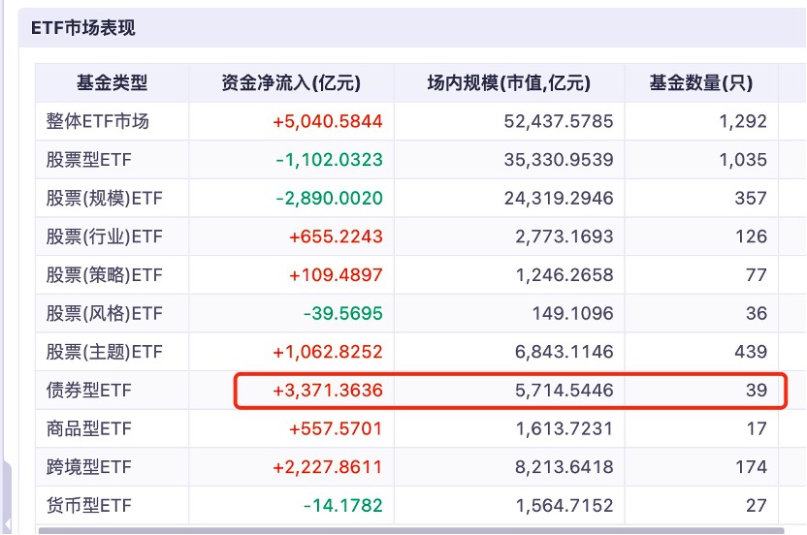Select the 整体ETF市场 row label
Image resolution: width=807 pixels, height=535 pixels.
tap(98, 121)
